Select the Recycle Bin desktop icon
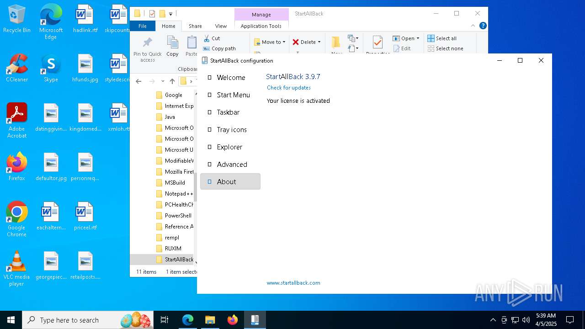The width and height of the screenshot is (585, 329). point(17,19)
